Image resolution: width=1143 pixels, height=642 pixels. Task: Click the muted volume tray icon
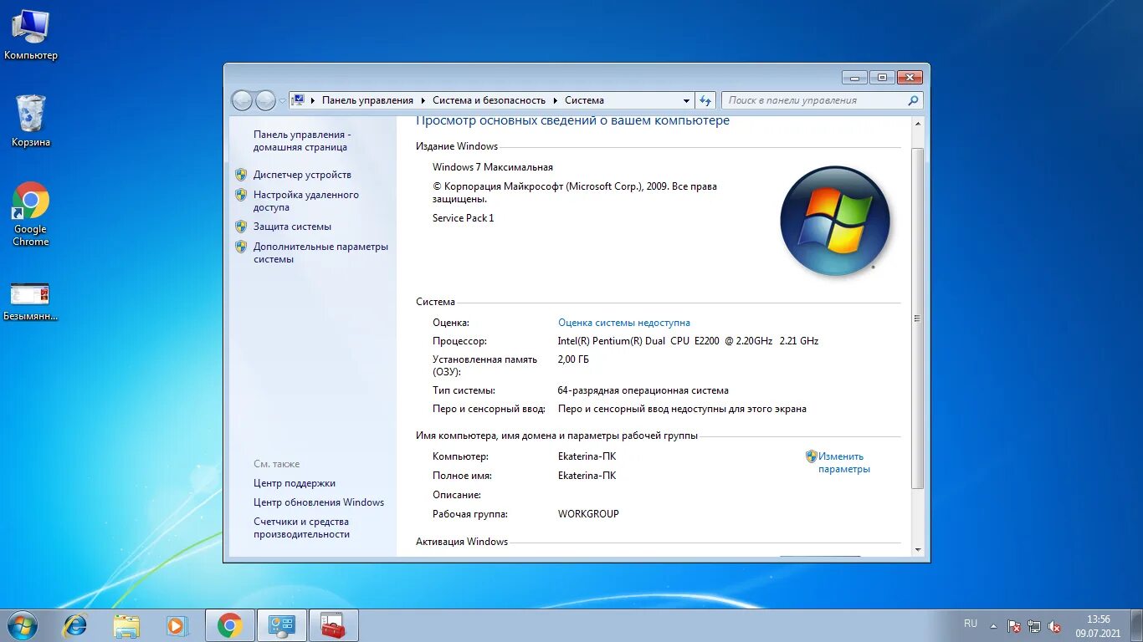coord(1055,626)
